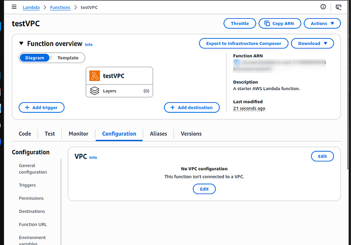Select Destinations in configuration sidebar
The image size is (351, 245).
pyautogui.click(x=32, y=212)
